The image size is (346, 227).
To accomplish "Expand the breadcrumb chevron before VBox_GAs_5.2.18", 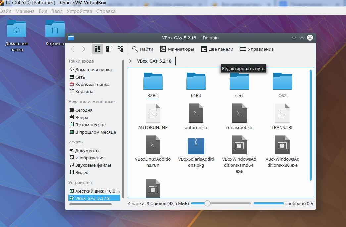I will tap(130, 61).
